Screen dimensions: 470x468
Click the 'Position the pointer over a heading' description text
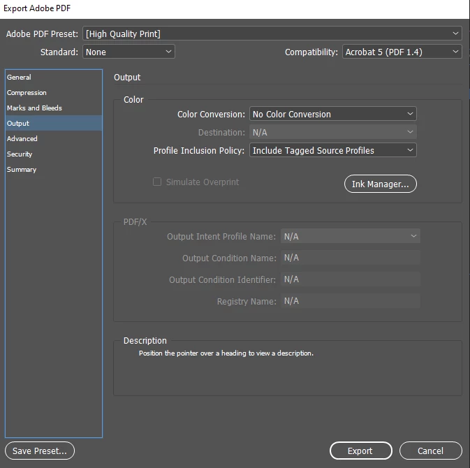(226, 353)
